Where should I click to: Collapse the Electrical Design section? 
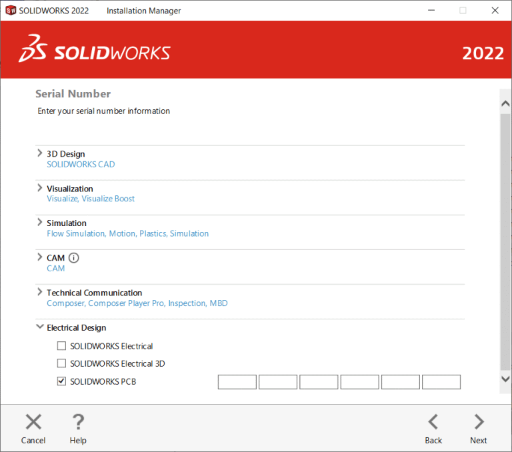coord(39,327)
